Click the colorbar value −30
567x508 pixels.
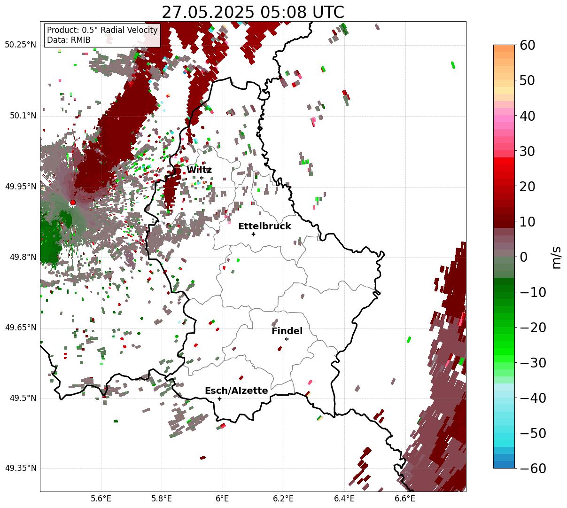click(x=533, y=362)
